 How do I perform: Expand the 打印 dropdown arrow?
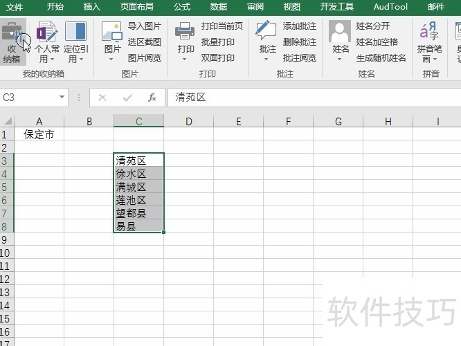(184, 60)
